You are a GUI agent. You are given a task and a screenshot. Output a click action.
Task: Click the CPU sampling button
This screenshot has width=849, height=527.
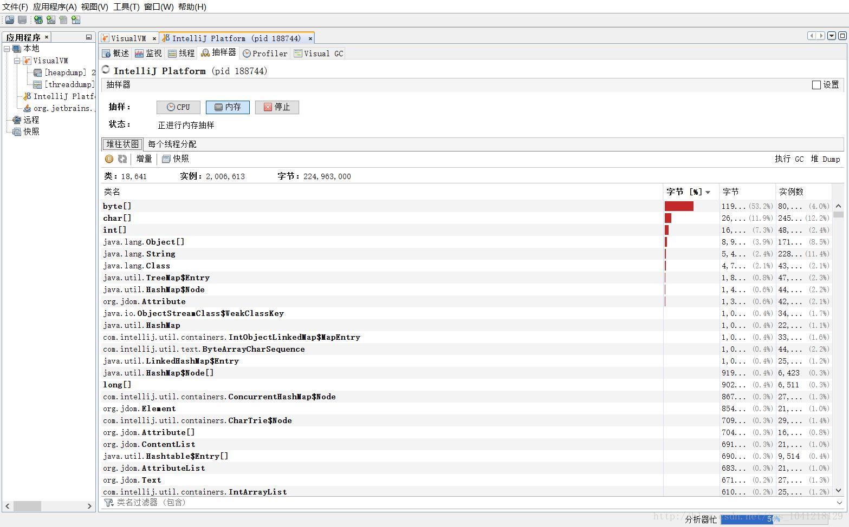click(178, 107)
